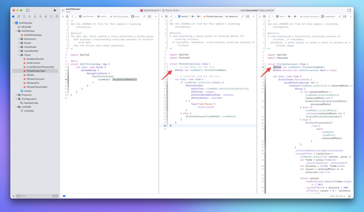This screenshot has height=212, width=364.
Task: Toggle code review in left editor
Action: tap(144, 16)
